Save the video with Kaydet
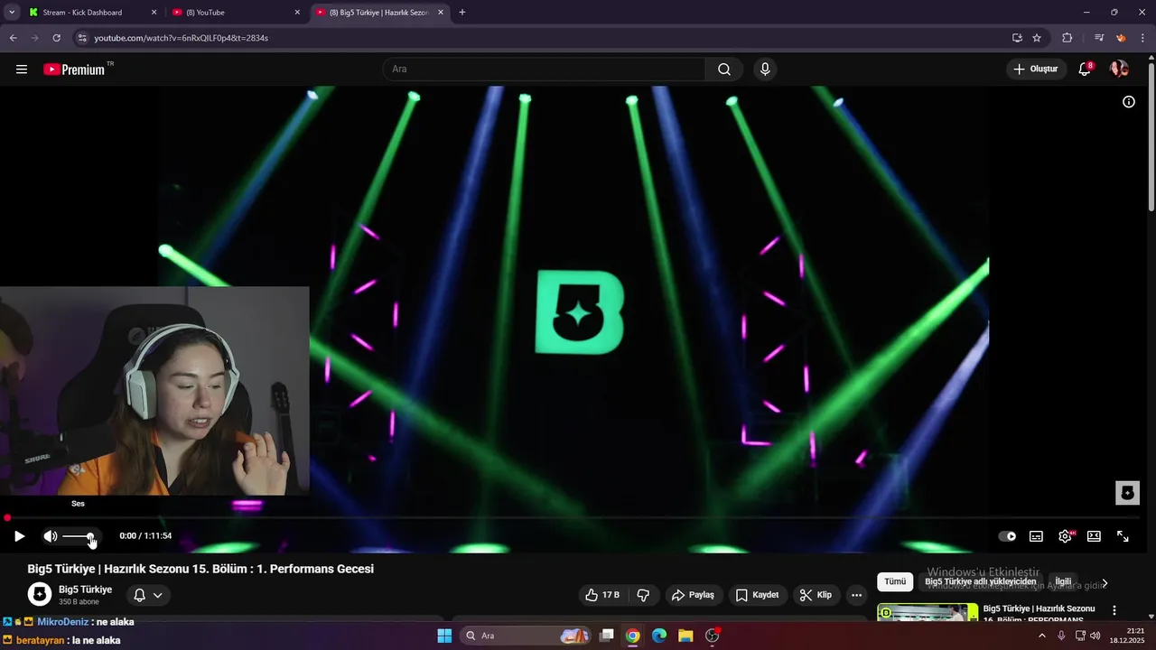This screenshot has height=650, width=1156. (x=757, y=595)
